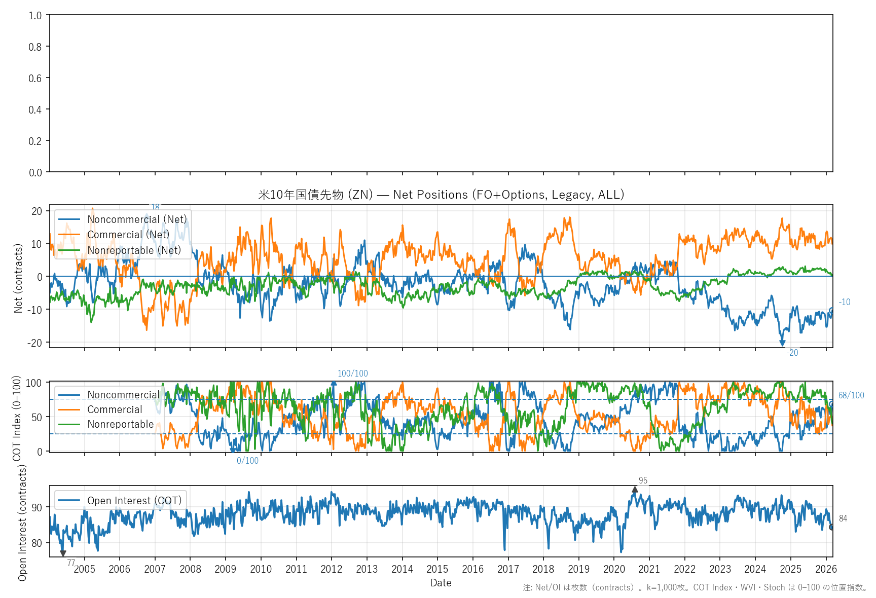876x598 pixels.
Task: Click the 0/100 annotation below the COT Index chart
Action: [x=247, y=461]
